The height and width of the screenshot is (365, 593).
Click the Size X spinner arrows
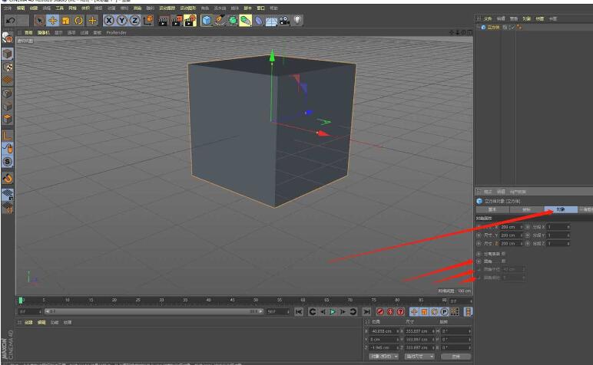pos(522,227)
